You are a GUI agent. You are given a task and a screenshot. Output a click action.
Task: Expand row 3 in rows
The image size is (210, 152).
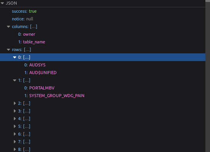click(15, 111)
